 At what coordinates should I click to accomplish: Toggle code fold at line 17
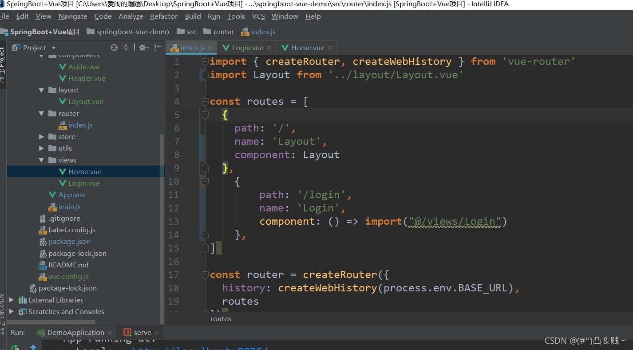click(x=205, y=275)
